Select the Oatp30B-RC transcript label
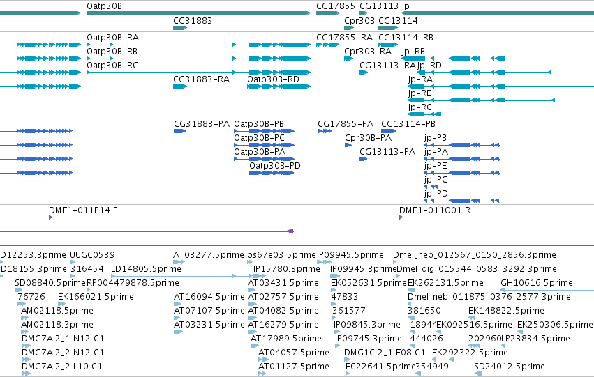 click(112, 66)
